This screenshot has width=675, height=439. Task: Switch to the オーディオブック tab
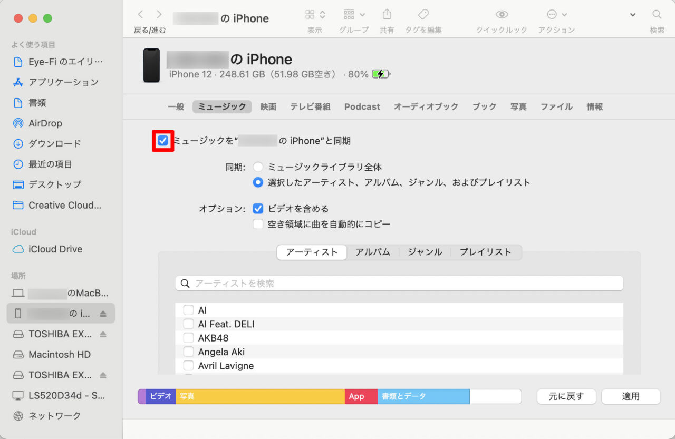tap(426, 106)
